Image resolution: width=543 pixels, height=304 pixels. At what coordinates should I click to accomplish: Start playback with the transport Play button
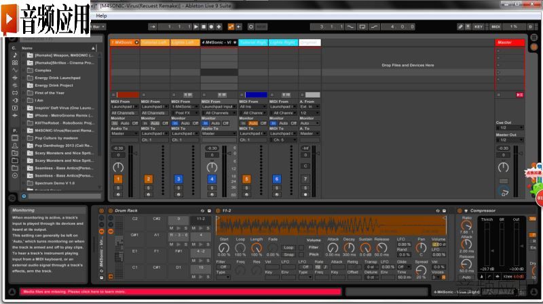click(196, 26)
